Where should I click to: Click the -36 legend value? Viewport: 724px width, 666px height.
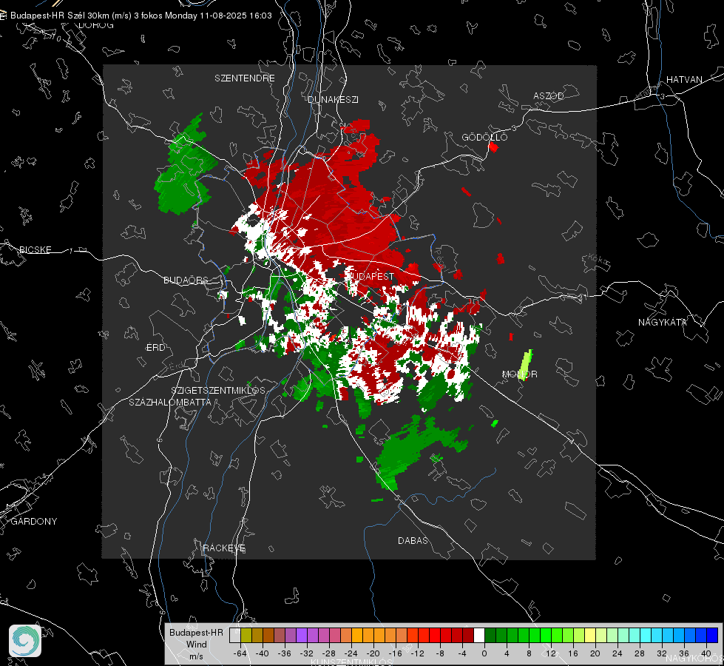point(285,653)
